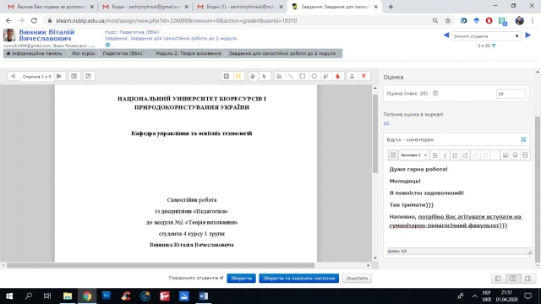Image resolution: width=541 pixels, height=304 pixels.
Task: Switch to Вхідні serhijmyhnuk Gmail tab
Action: tap(145, 7)
